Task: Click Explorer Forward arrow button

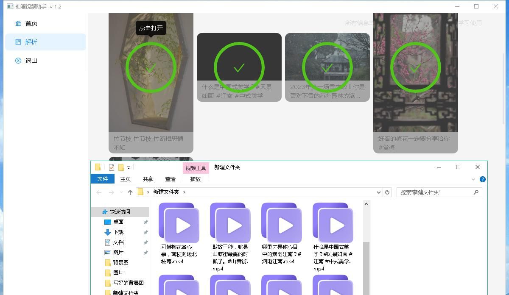Action: coord(111,192)
